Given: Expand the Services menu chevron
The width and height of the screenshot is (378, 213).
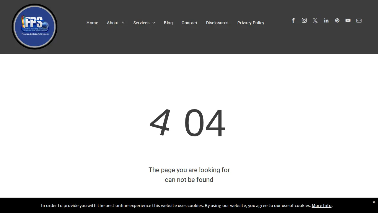Looking at the screenshot, I should tap(154, 23).
